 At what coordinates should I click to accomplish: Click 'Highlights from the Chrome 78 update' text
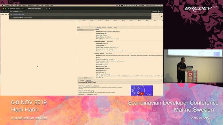click(87, 83)
